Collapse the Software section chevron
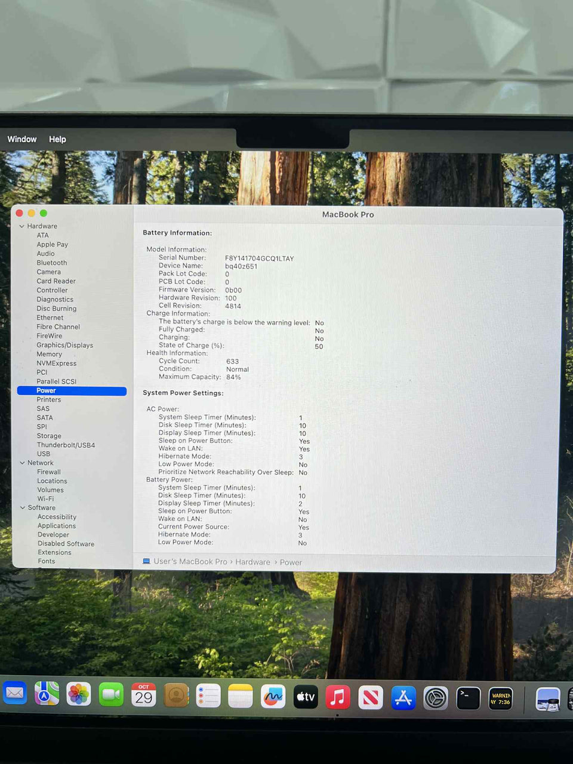This screenshot has height=764, width=573. pyautogui.click(x=23, y=508)
